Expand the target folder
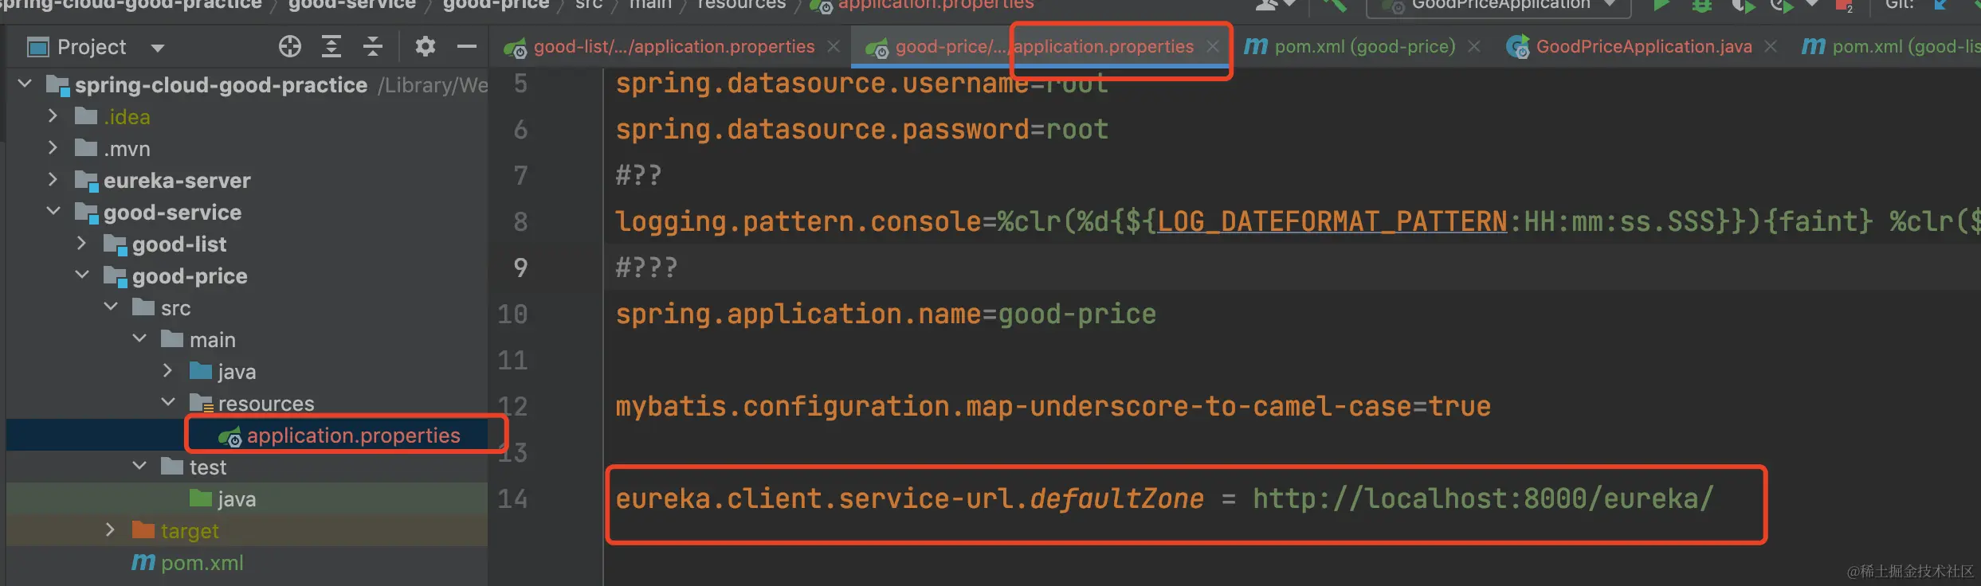1981x586 pixels. click(x=110, y=530)
